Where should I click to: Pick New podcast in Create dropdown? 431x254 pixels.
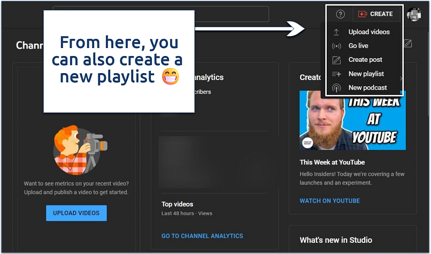(x=368, y=88)
